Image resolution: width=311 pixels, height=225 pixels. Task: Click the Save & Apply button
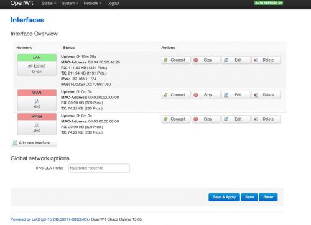(x=224, y=197)
